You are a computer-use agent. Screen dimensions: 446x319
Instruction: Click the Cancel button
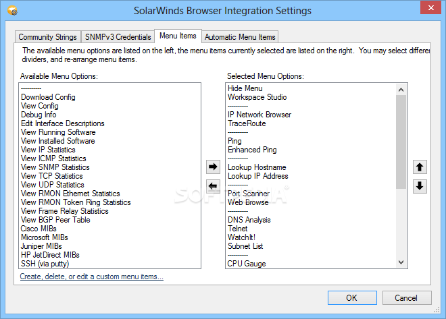[406, 297]
